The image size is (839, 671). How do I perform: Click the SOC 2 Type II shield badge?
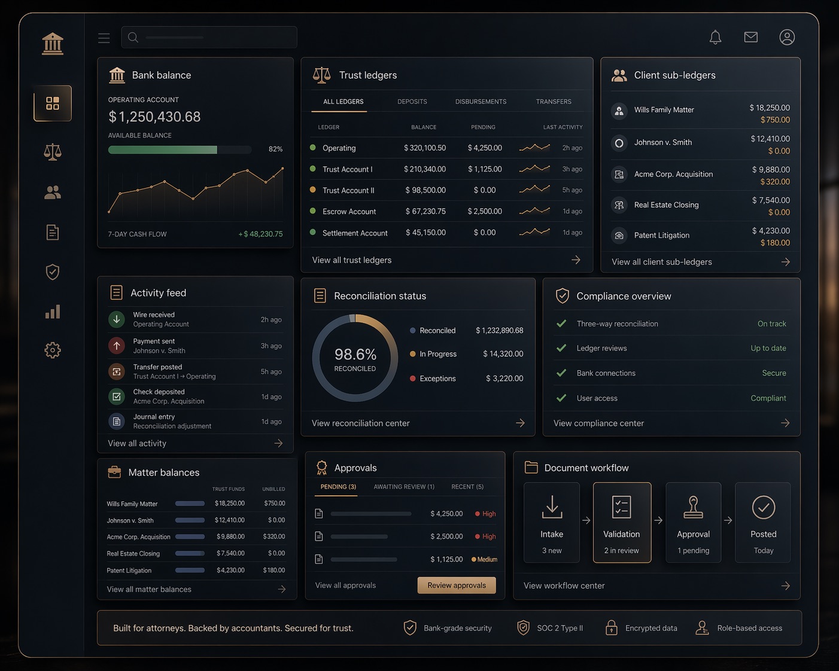click(x=524, y=627)
